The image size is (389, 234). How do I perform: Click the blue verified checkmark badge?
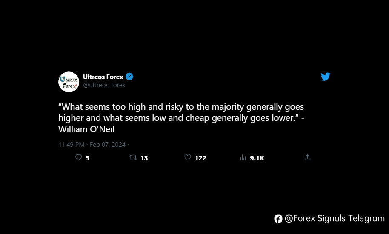pos(129,77)
